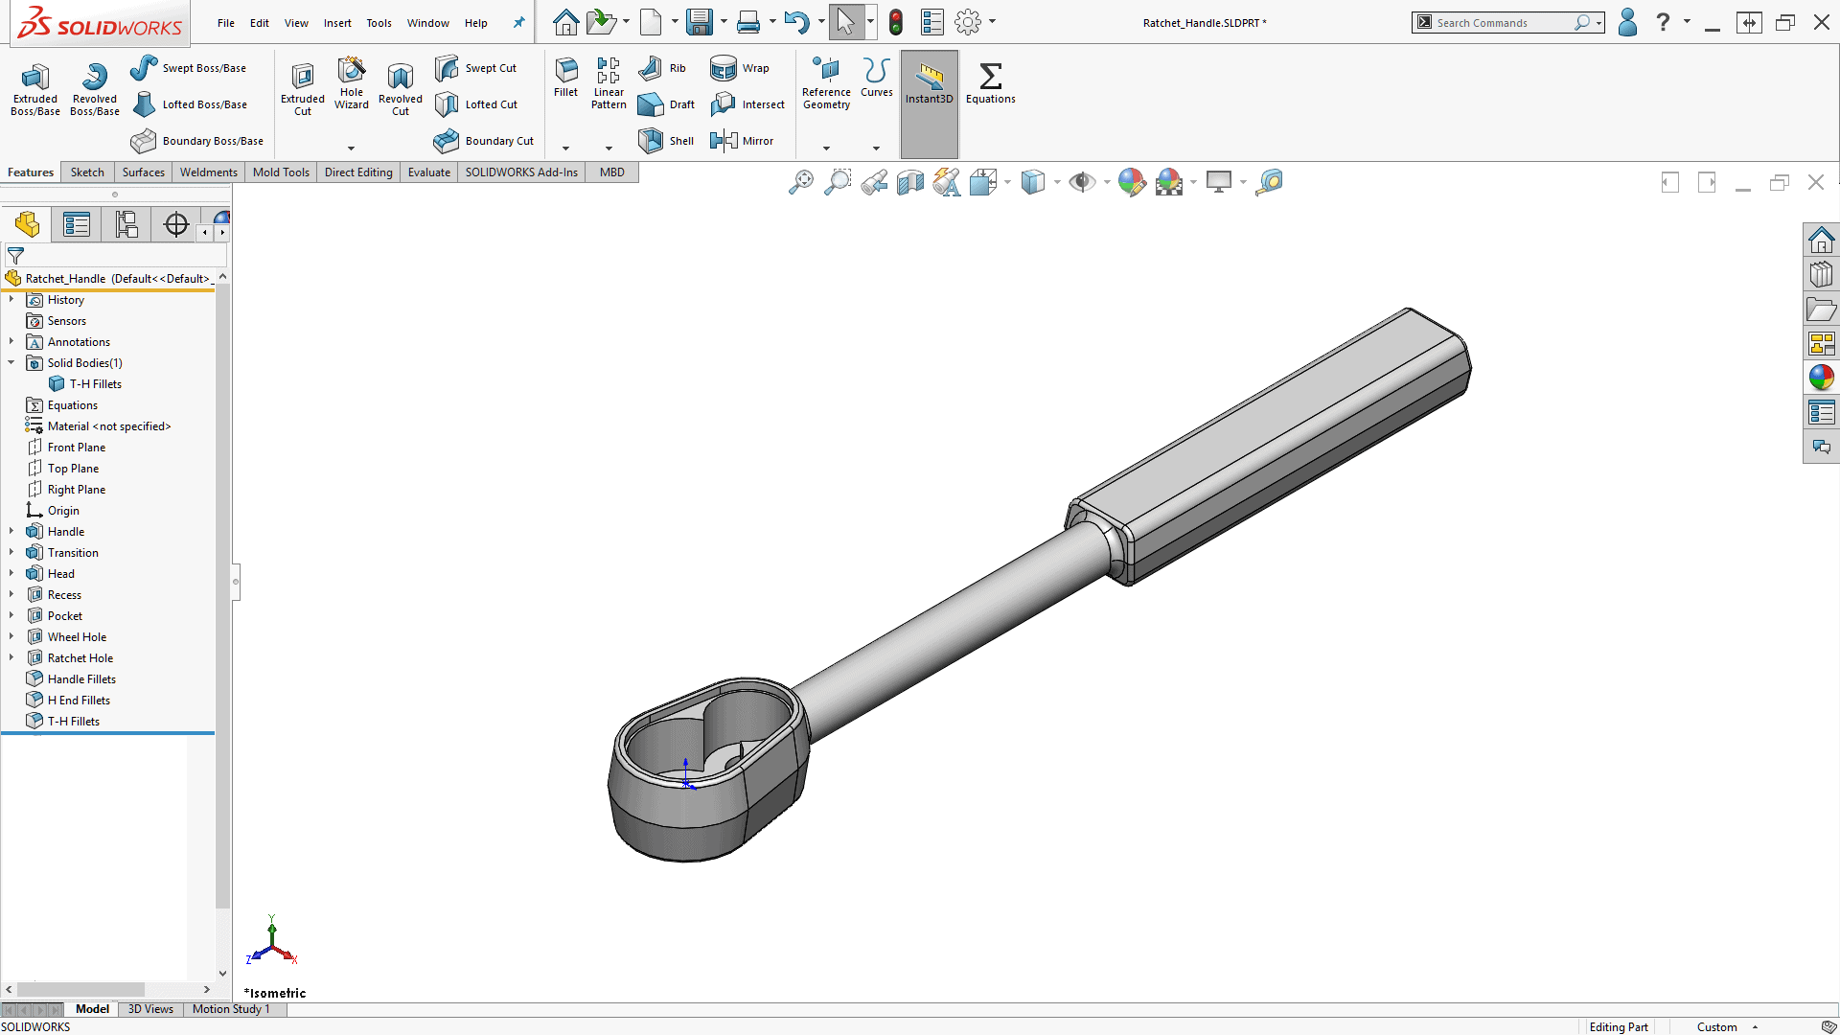Switch to the Evaluate tab

click(428, 172)
